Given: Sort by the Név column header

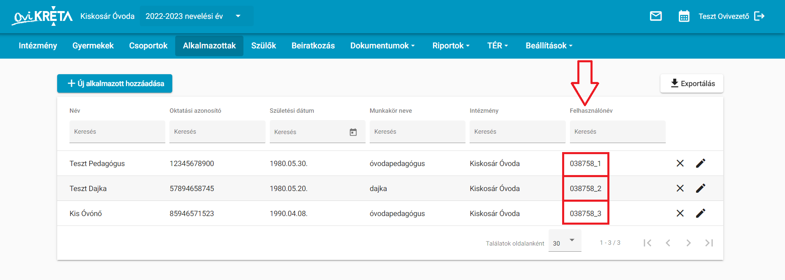Looking at the screenshot, I should coord(75,111).
